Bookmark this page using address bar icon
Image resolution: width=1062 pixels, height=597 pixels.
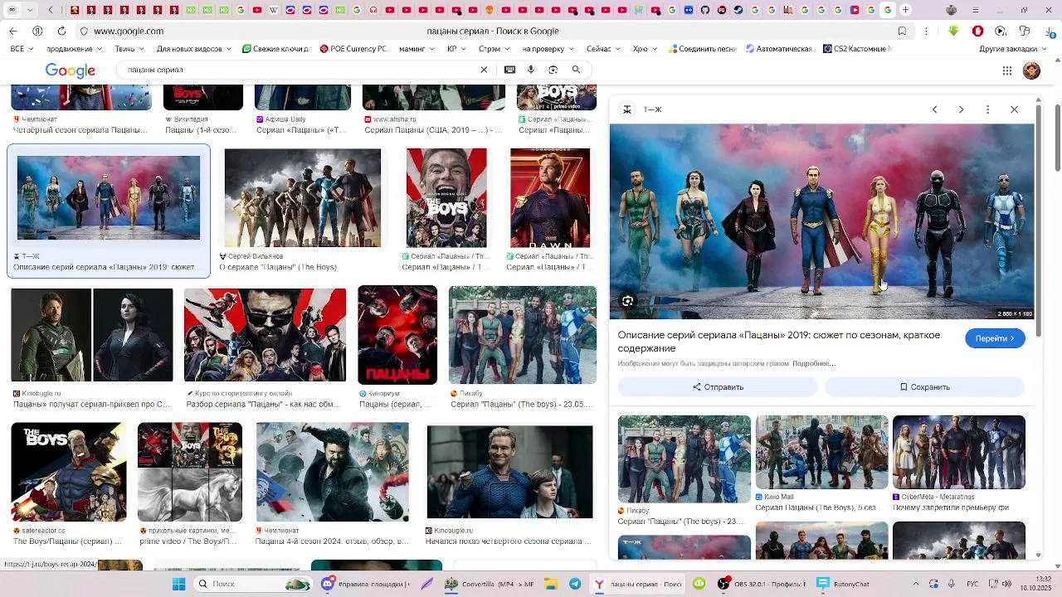[902, 31]
